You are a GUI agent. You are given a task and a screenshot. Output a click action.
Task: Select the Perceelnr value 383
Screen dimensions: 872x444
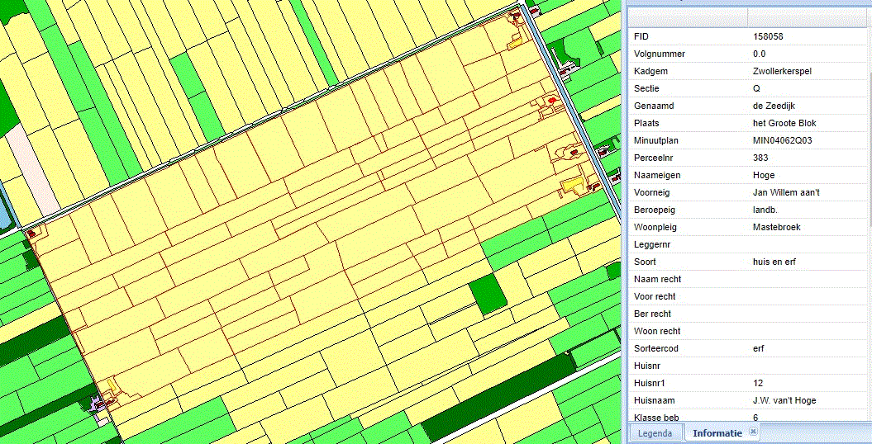(761, 158)
